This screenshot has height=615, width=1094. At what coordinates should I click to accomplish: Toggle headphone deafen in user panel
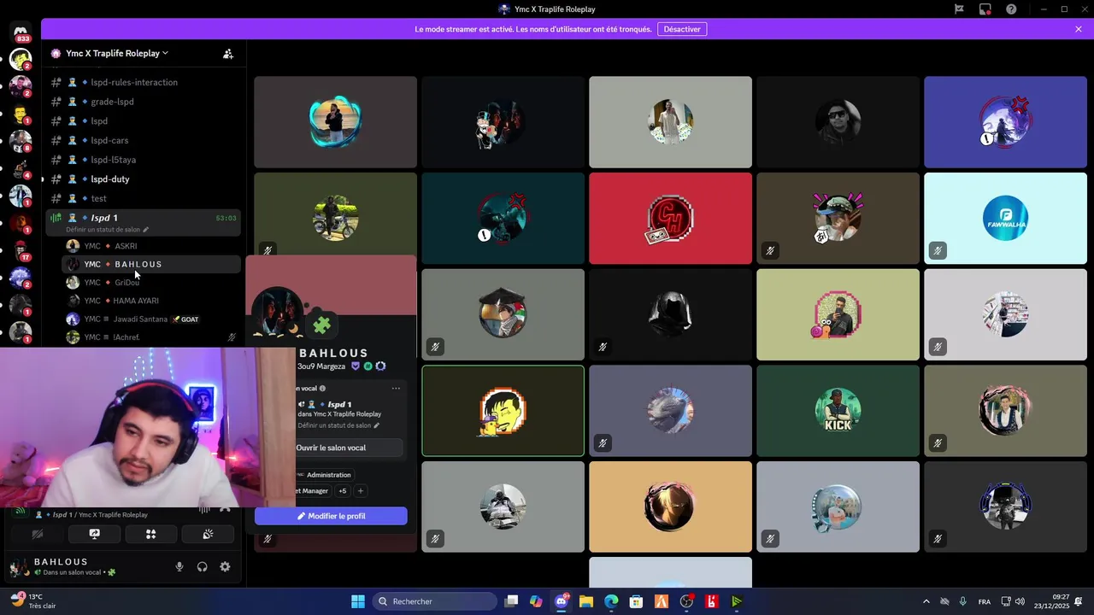(203, 567)
